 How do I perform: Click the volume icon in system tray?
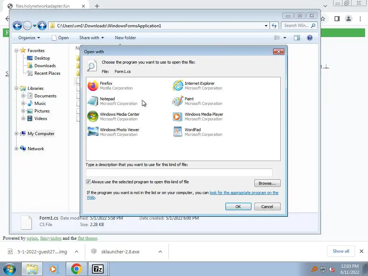coord(332,269)
